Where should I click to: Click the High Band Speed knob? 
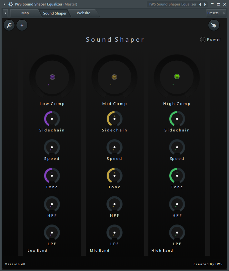click(x=177, y=147)
